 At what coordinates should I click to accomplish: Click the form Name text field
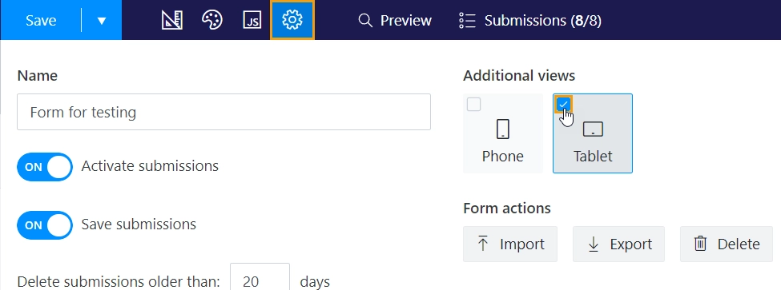click(x=223, y=112)
